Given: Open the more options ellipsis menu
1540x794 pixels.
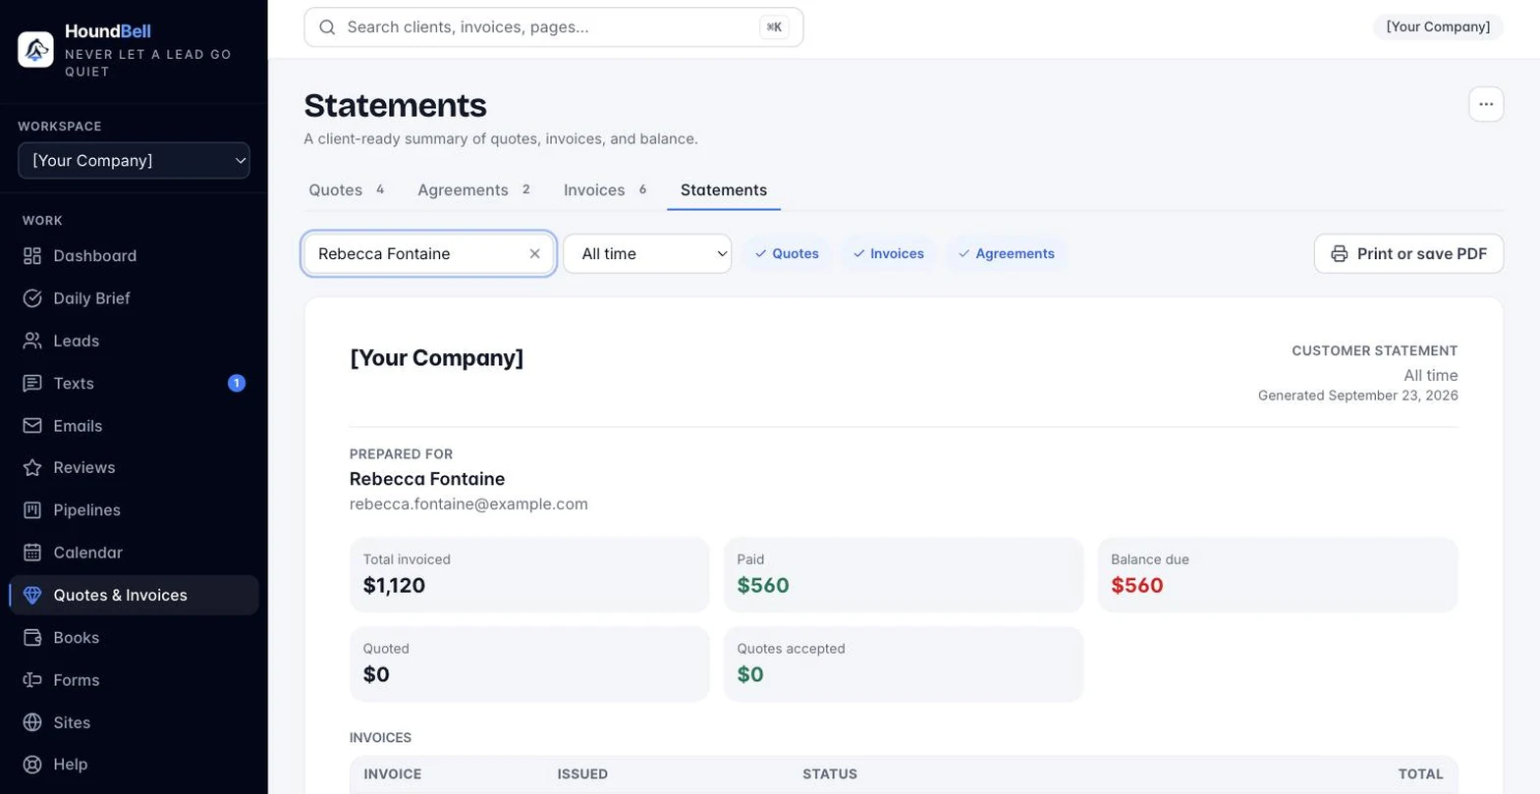Looking at the screenshot, I should 1486,104.
